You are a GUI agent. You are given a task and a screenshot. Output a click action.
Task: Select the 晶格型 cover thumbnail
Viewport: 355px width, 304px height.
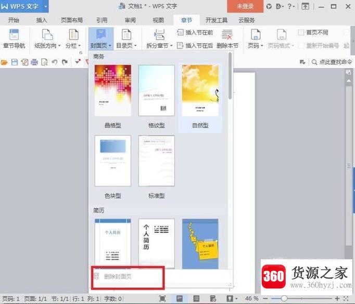(113, 90)
